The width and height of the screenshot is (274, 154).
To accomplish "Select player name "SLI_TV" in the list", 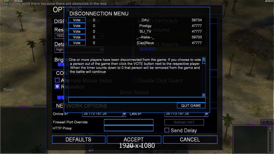I will point(145,32).
